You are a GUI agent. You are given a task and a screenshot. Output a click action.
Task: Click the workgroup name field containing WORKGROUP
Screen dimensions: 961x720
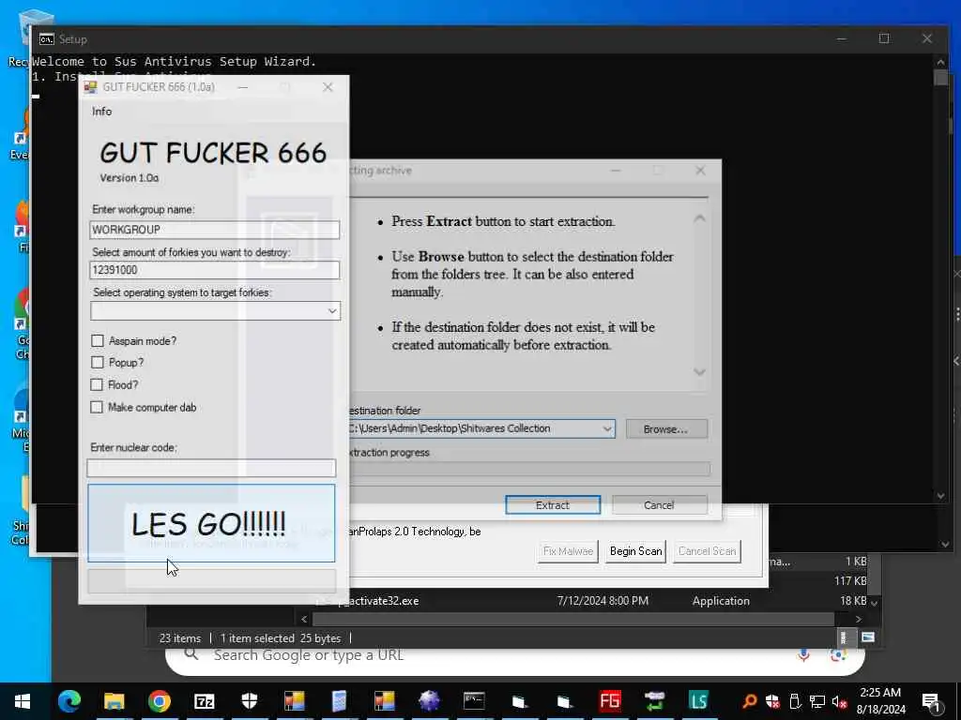pyautogui.click(x=215, y=230)
